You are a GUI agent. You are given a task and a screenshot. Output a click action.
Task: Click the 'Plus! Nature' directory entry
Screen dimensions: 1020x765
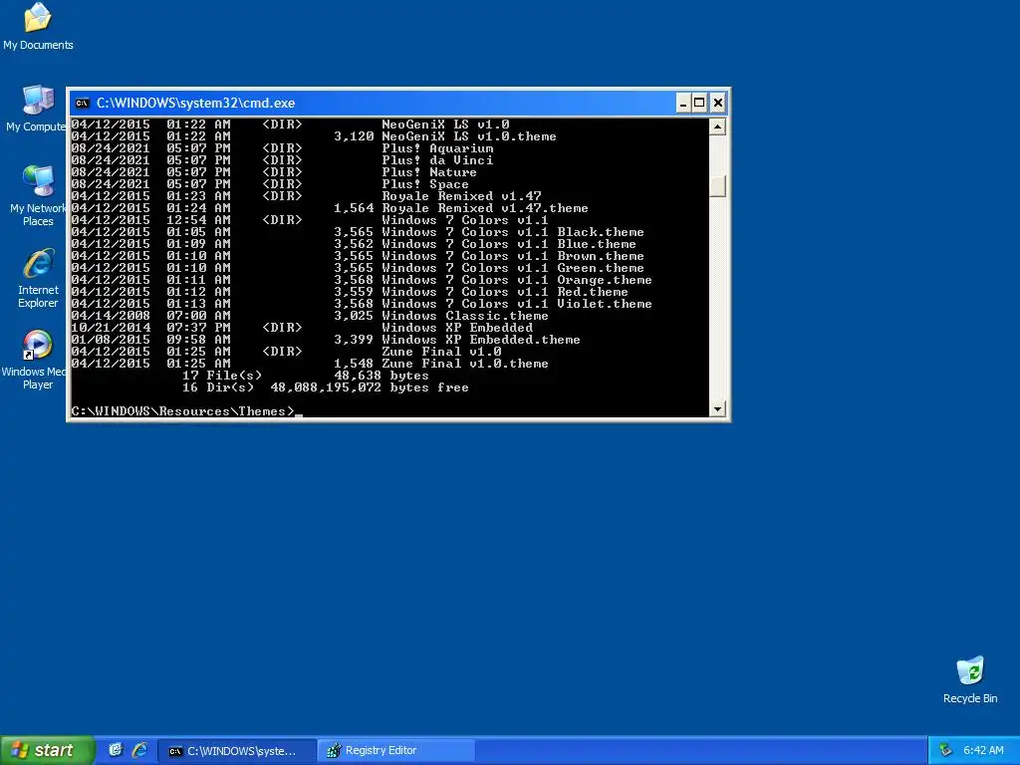point(428,172)
